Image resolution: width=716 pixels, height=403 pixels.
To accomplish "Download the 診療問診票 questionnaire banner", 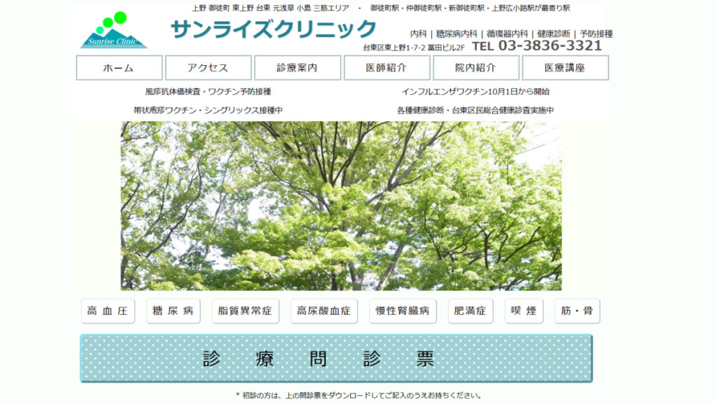I will [x=336, y=358].
